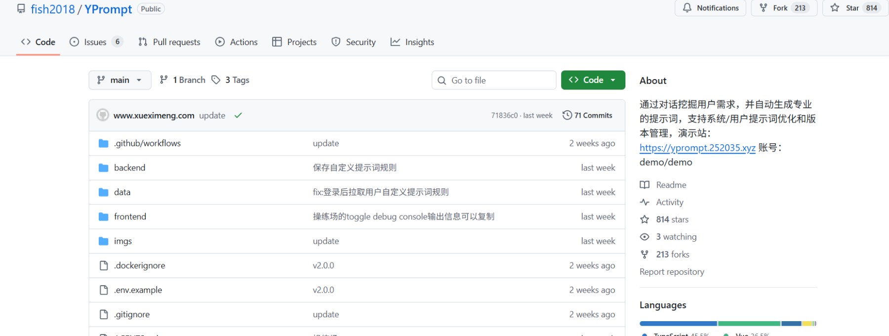View the 213 forks list
889x336 pixels.
coord(672,254)
